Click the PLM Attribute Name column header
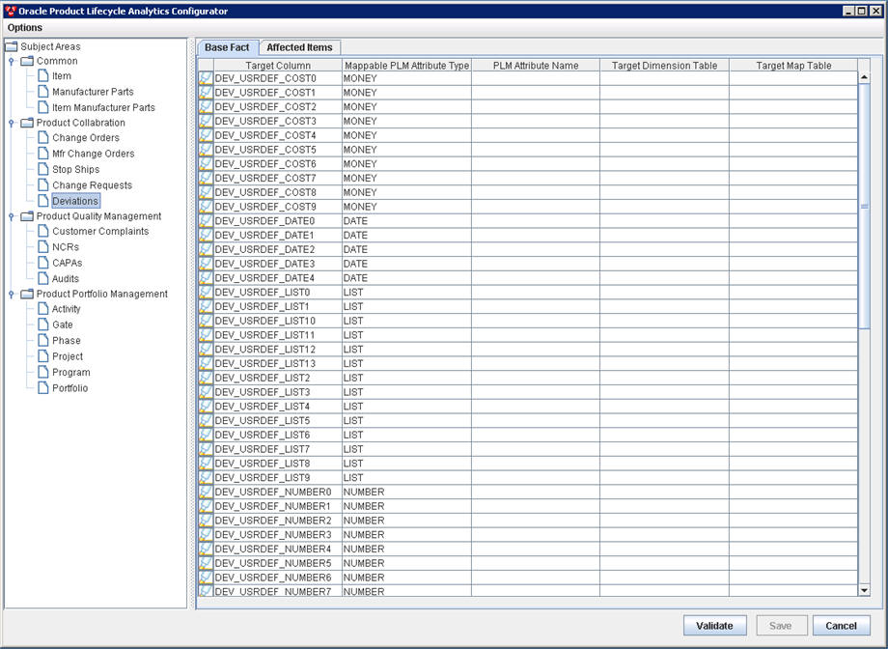The image size is (888, 649). point(536,65)
